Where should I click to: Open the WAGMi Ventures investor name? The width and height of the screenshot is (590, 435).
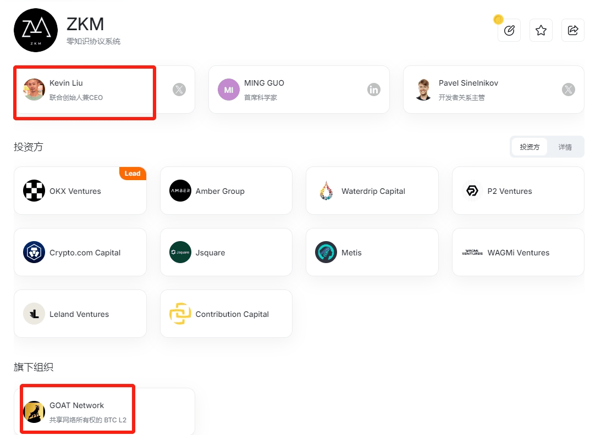[519, 253]
